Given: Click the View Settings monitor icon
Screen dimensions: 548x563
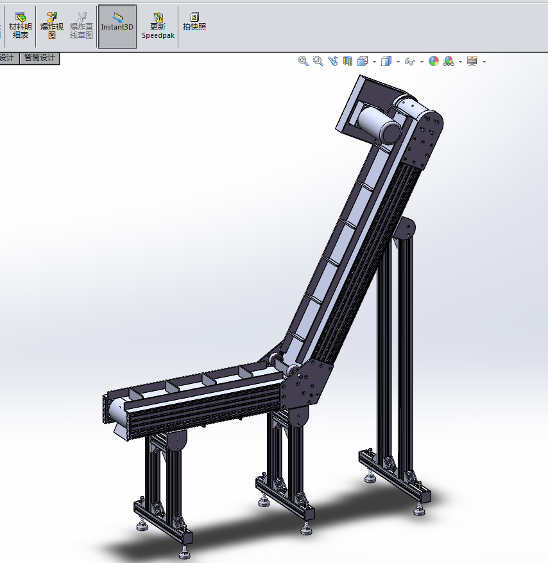Looking at the screenshot, I should pos(472,61).
